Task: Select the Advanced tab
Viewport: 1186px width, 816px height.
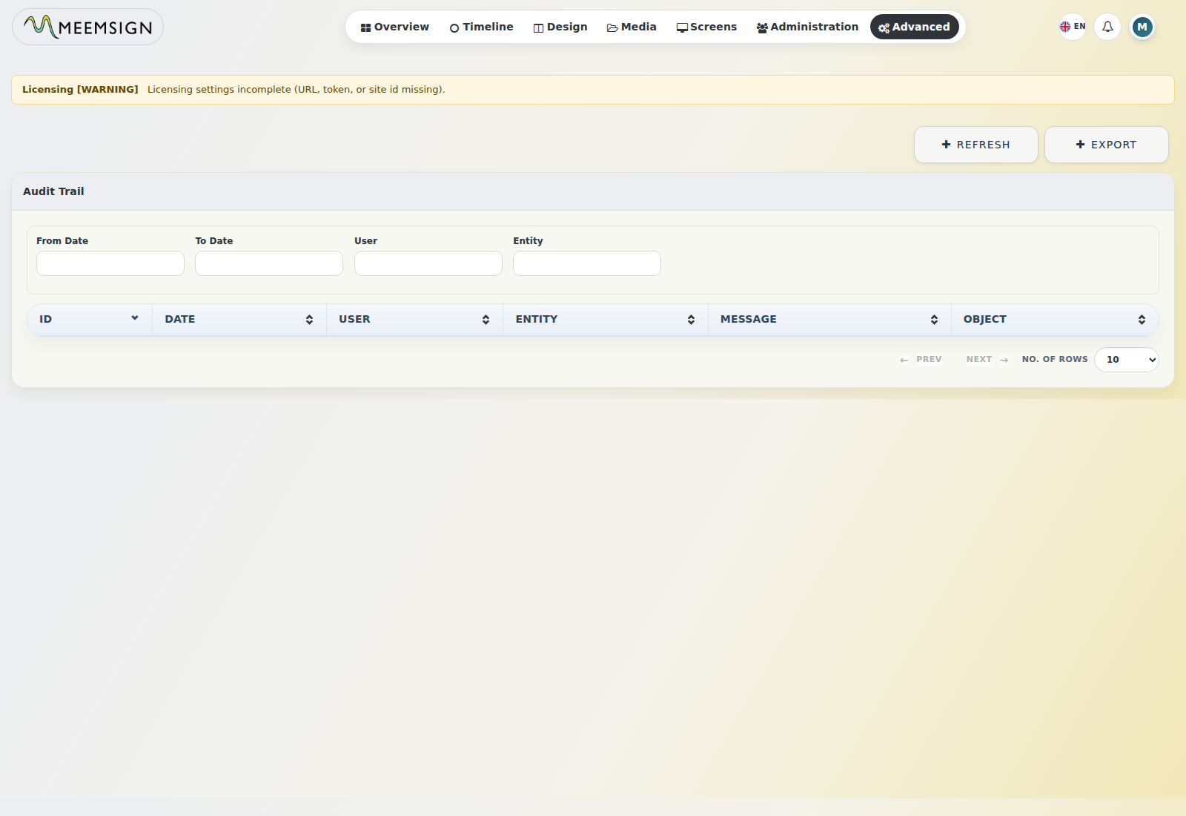Action: click(x=914, y=27)
